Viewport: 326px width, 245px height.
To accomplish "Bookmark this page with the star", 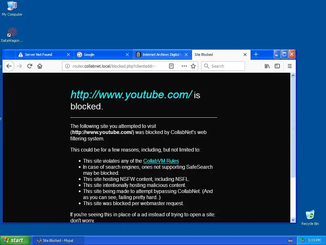I will coord(193,66).
